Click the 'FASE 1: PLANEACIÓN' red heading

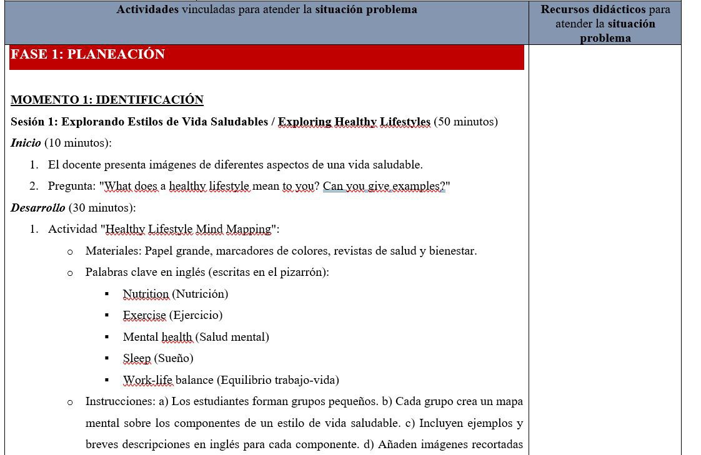[x=88, y=55]
